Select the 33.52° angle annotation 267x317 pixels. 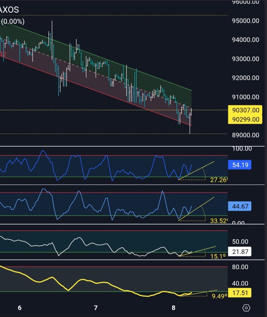point(219,221)
